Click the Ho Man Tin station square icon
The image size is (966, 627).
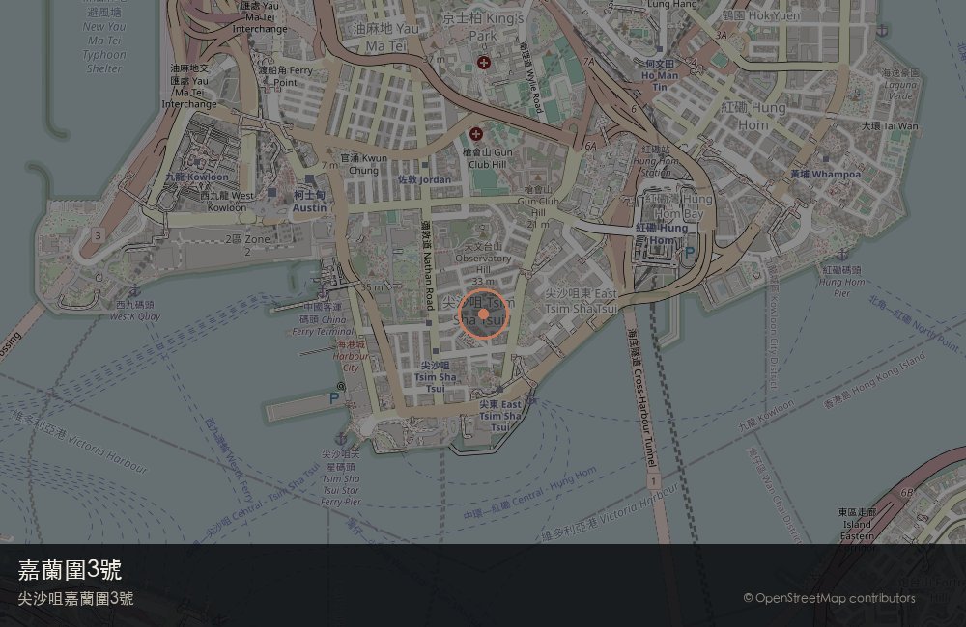click(x=660, y=48)
